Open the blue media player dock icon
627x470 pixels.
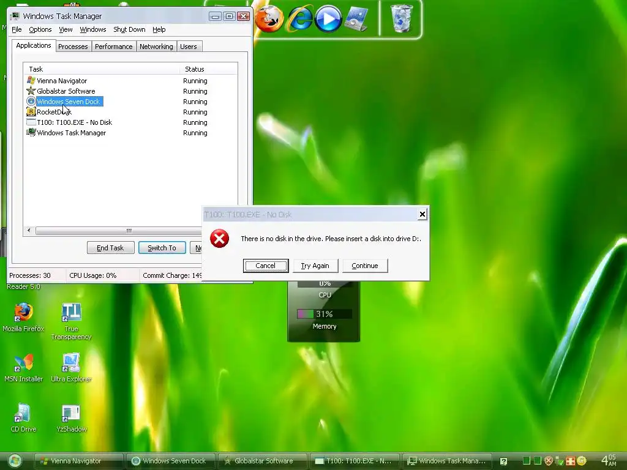[x=328, y=19]
